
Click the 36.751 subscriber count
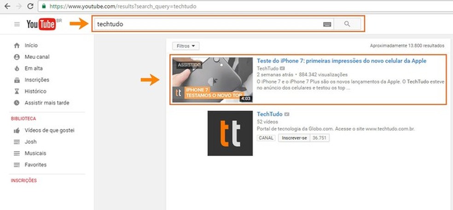pyautogui.click(x=319, y=138)
